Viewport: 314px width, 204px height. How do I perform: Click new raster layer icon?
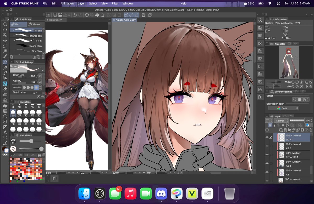point(281,130)
